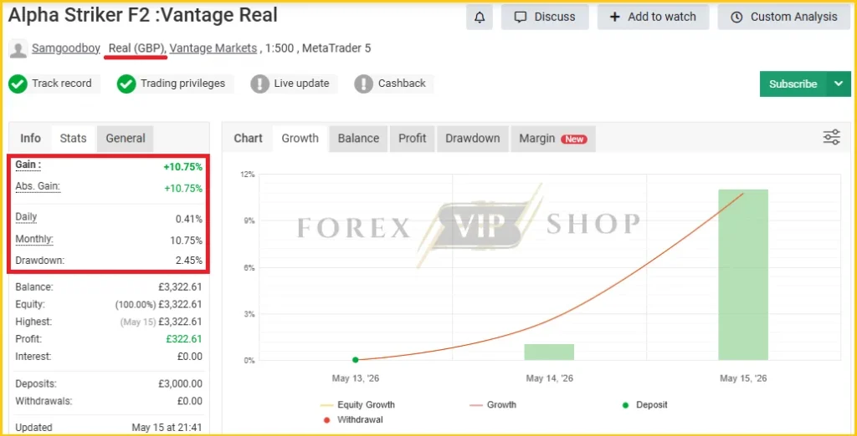This screenshot has width=857, height=436.
Task: Click the Real (GBP) account type link
Action: [x=137, y=48]
